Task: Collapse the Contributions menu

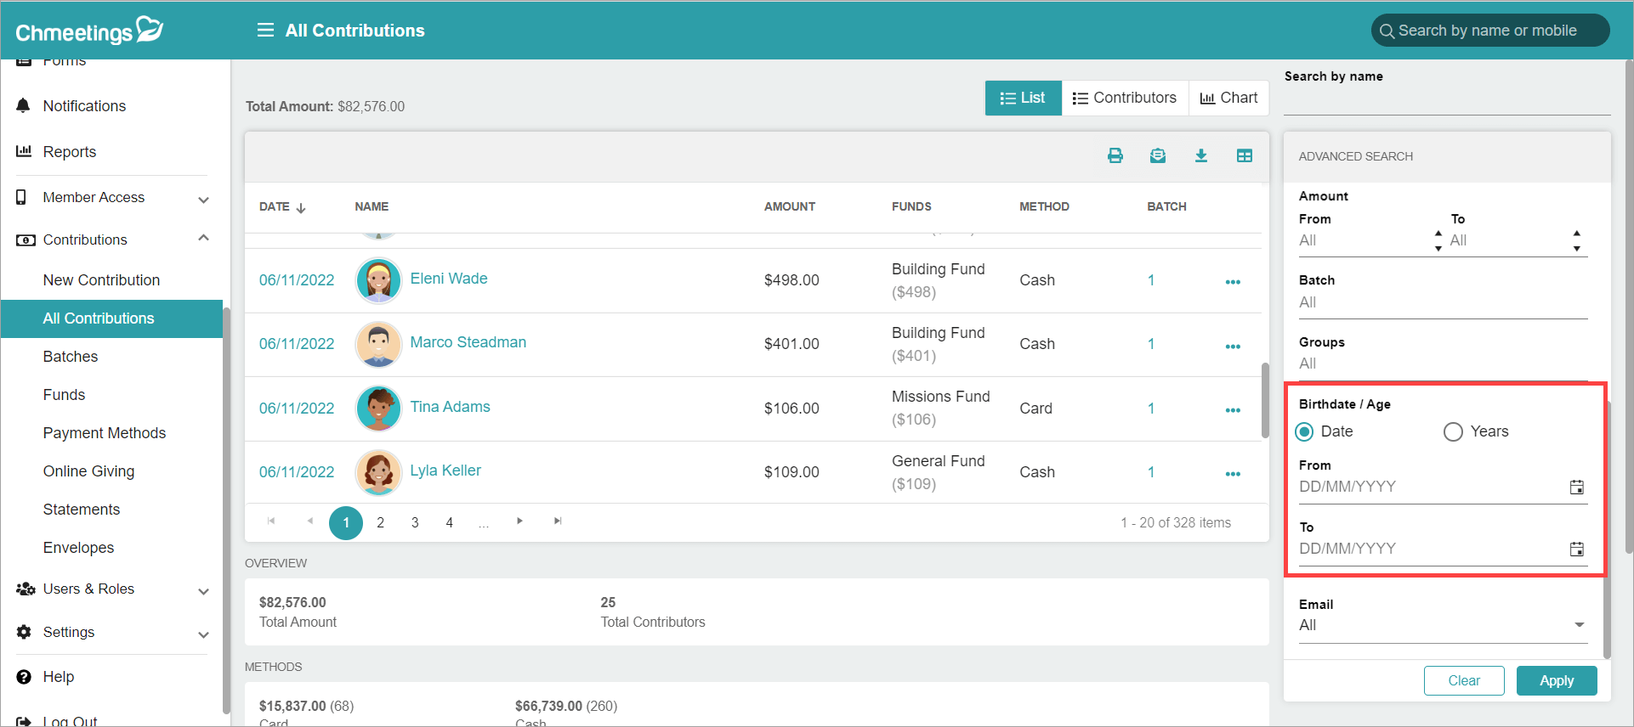Action: pyautogui.click(x=203, y=238)
